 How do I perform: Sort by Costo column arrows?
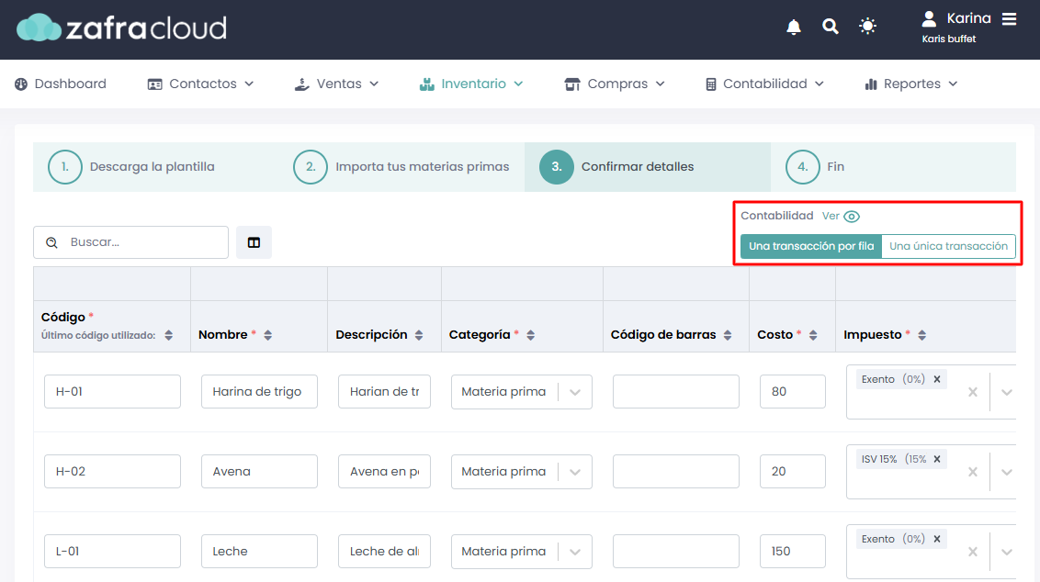(813, 335)
